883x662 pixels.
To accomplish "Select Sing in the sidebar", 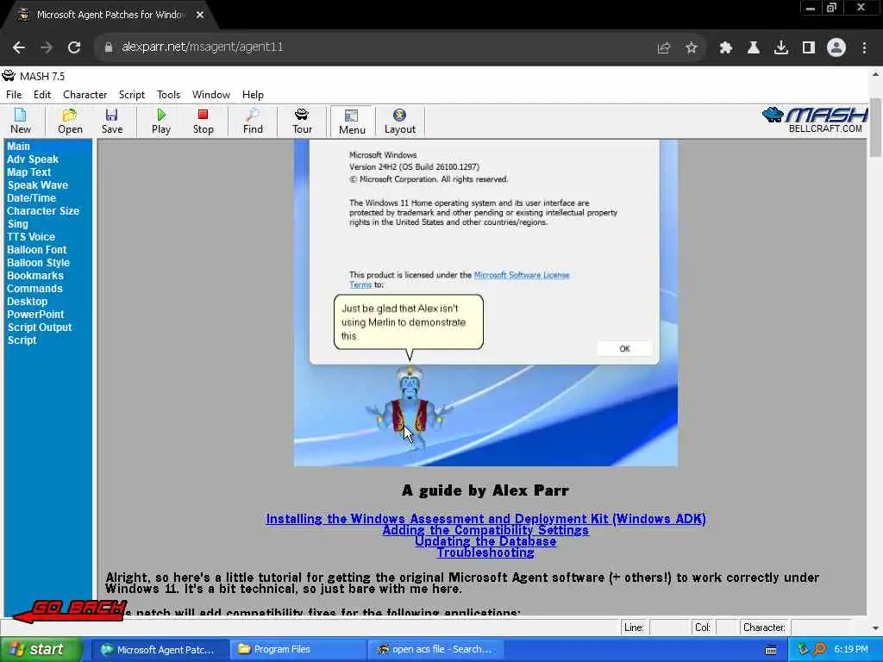I will click(17, 224).
